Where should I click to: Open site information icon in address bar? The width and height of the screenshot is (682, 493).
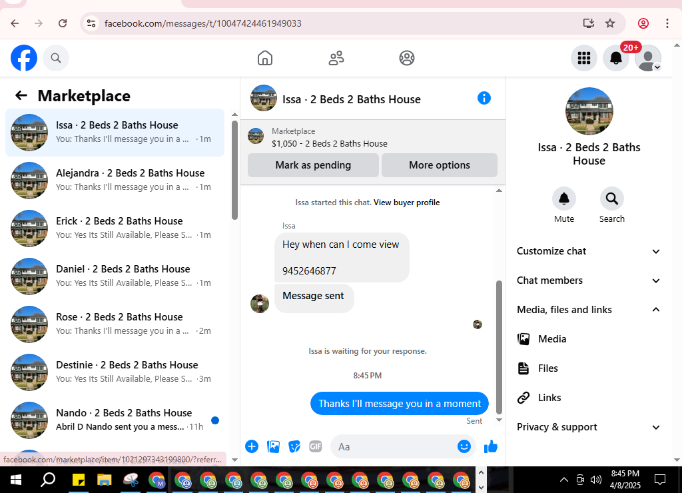click(91, 23)
